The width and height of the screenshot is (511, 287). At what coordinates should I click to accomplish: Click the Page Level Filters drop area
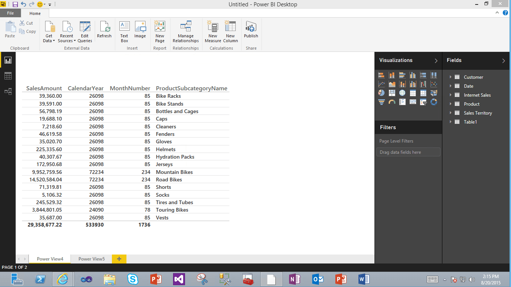click(x=408, y=152)
